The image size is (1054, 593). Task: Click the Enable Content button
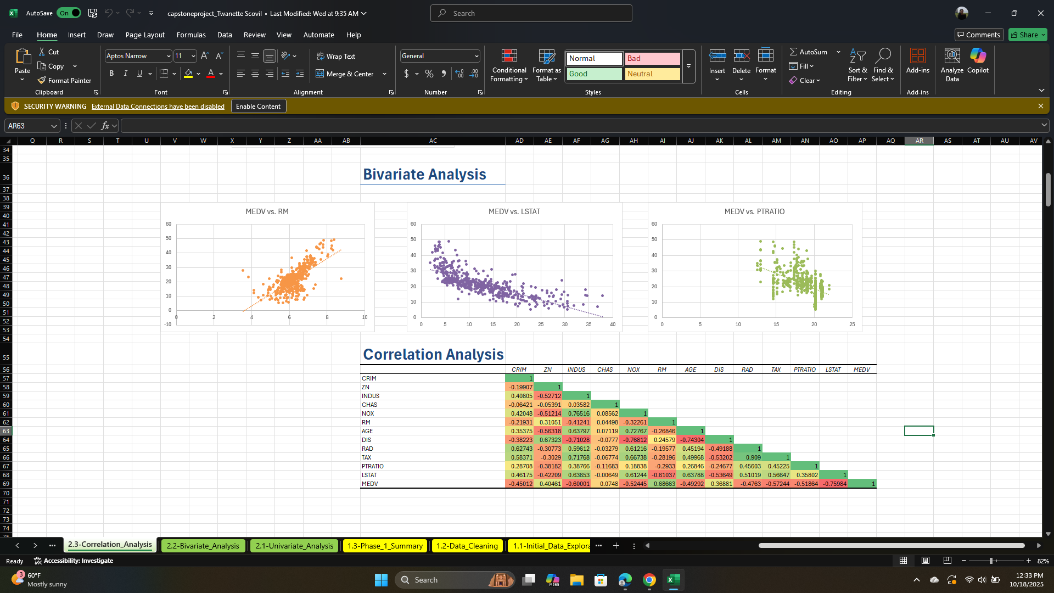coord(258,106)
